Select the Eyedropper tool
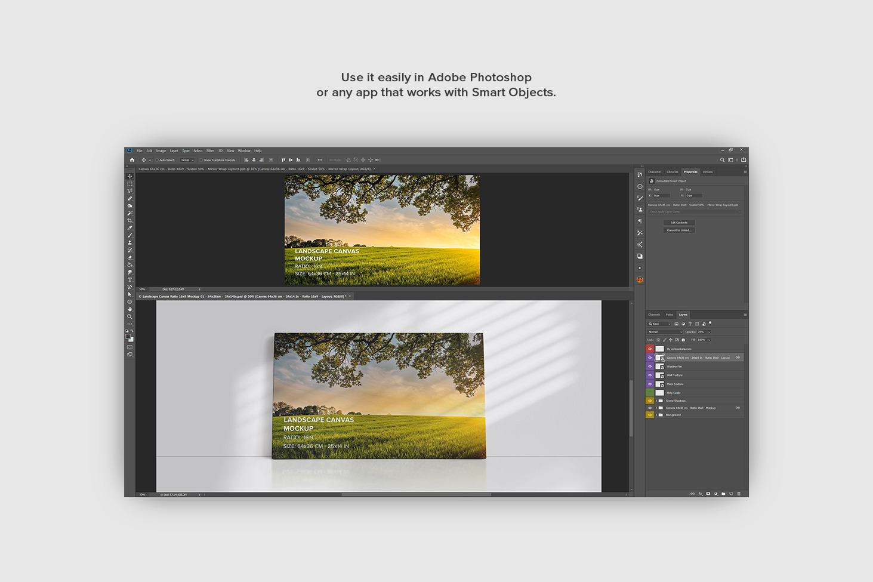 (x=129, y=228)
